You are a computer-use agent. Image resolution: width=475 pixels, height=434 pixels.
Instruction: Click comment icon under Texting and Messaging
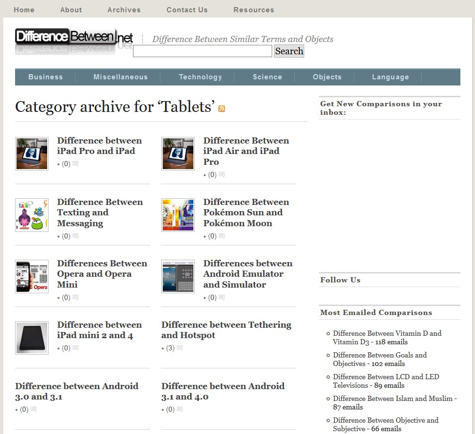pos(75,236)
